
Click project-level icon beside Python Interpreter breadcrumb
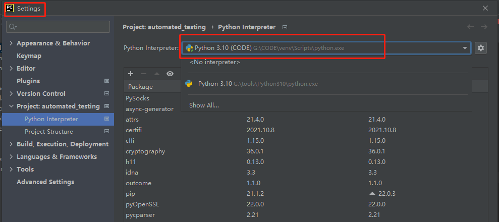click(x=285, y=27)
